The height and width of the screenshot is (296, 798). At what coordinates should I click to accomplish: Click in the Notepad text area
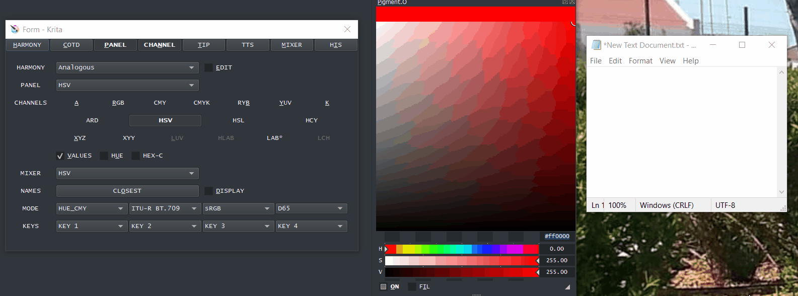(682, 132)
